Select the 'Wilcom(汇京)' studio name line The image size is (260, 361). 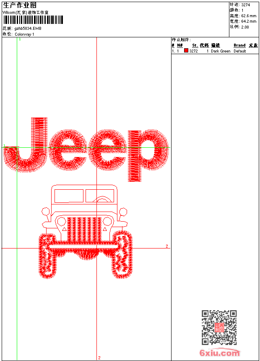point(25,13)
